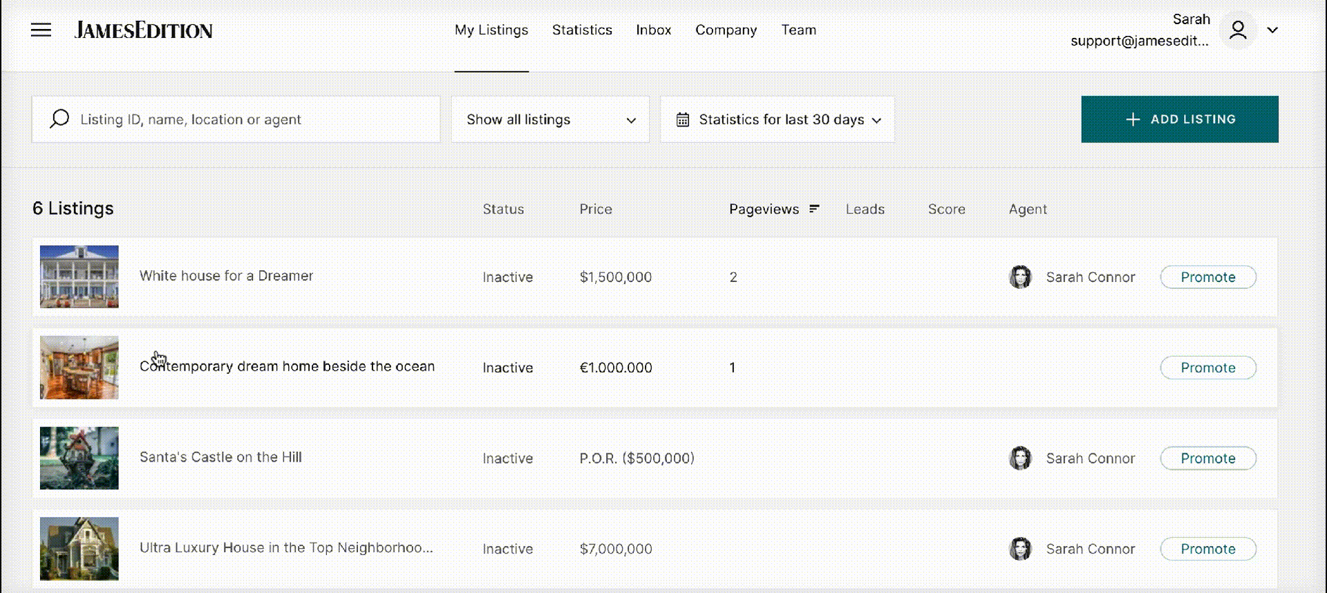Click Sarah Connor name in Santa's Castle row

click(1091, 458)
